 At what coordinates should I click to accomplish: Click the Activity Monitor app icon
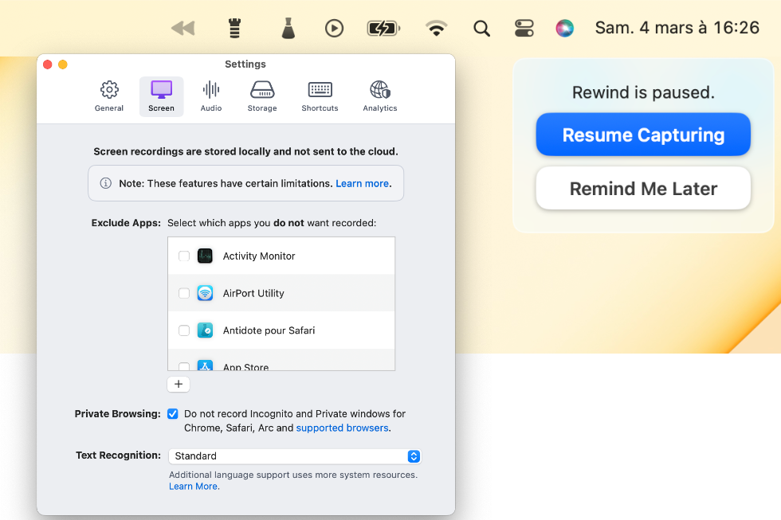tap(205, 256)
